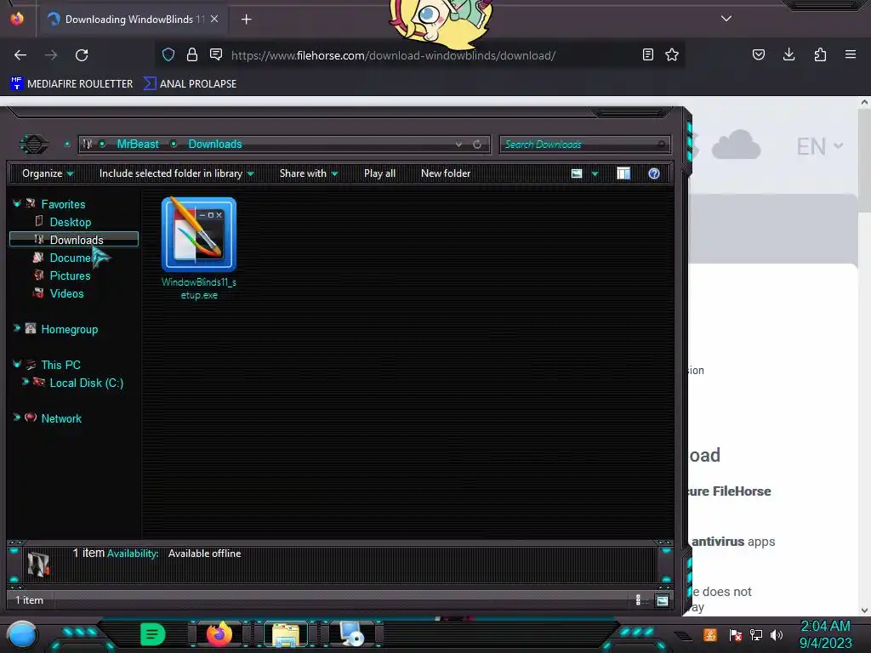Select Videos in Favorites
Image resolution: width=871 pixels, height=653 pixels.
click(66, 293)
